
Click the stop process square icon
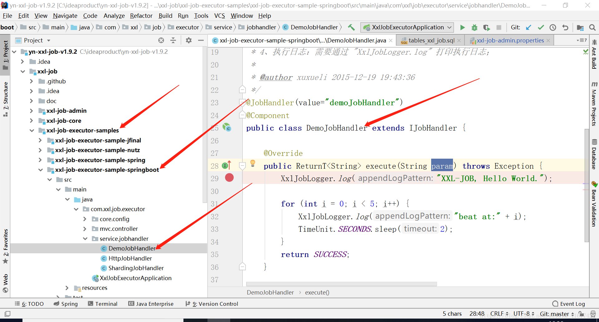(499, 27)
